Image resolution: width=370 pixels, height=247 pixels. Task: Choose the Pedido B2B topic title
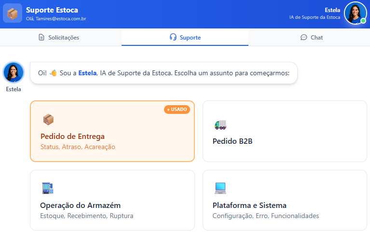(x=233, y=141)
